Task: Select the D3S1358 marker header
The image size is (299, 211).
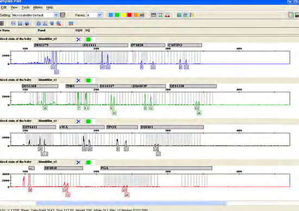Action: point(40,86)
